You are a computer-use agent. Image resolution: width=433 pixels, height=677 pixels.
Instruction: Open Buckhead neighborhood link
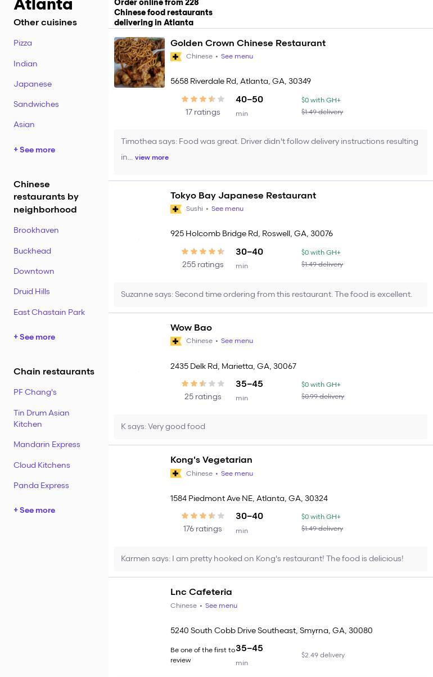coord(32,251)
